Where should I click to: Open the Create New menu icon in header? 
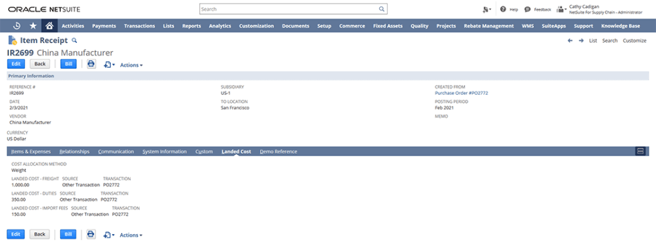coord(487,9)
